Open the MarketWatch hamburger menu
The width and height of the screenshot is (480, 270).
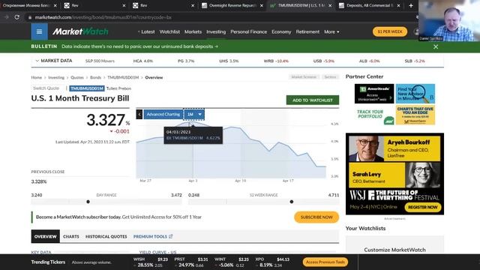39,31
